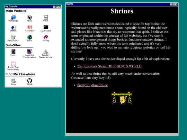Open the Github octocat icon
The height and width of the screenshot is (140, 187).
tap(29, 82)
